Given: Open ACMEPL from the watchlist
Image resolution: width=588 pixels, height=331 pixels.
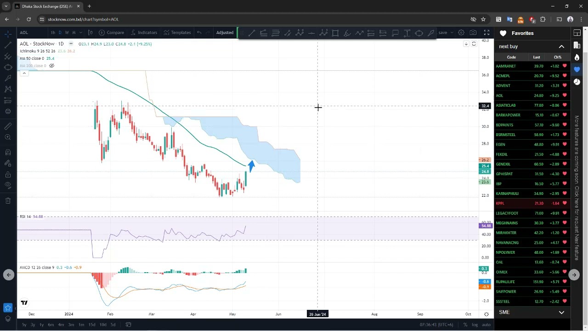Looking at the screenshot, I should pos(503,76).
